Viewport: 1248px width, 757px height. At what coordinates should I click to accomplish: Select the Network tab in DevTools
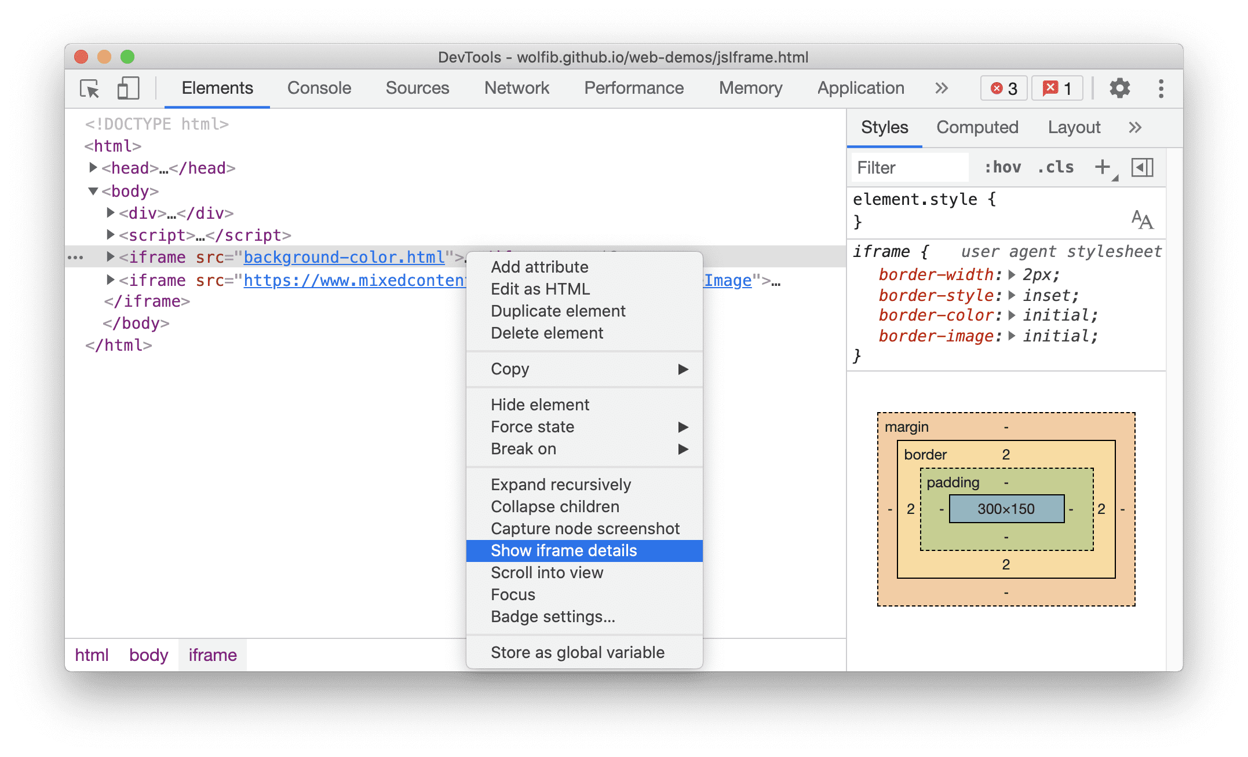[517, 87]
